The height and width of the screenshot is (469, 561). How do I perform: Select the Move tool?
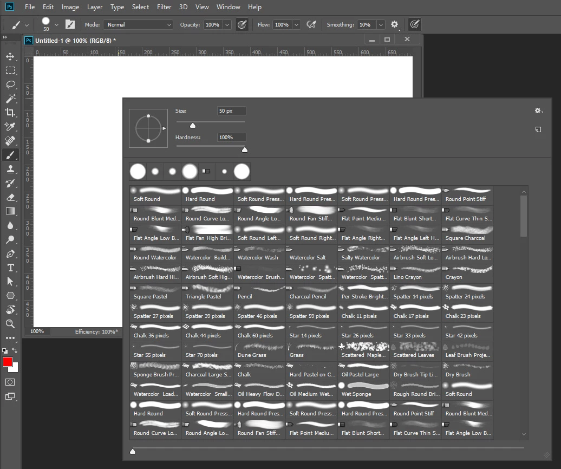click(x=10, y=56)
